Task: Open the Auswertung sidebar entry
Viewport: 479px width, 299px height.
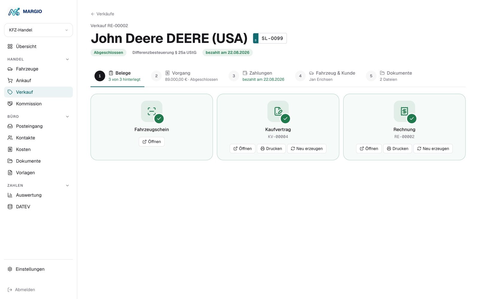Action: [x=38, y=195]
